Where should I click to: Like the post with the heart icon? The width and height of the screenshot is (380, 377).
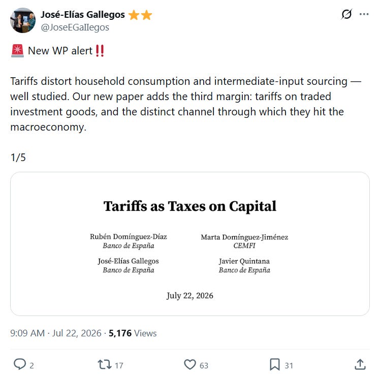(190, 364)
